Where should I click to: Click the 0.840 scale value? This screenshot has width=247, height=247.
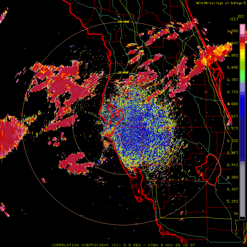pos(232,68)
